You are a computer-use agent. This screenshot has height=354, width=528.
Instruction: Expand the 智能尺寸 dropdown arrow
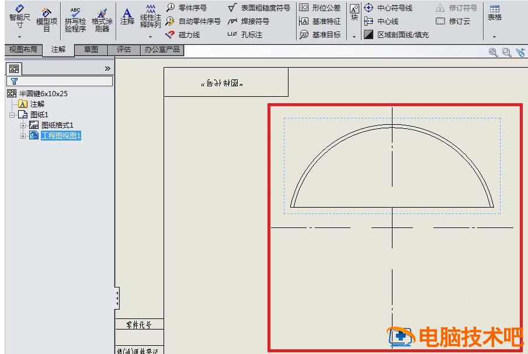coord(19,37)
